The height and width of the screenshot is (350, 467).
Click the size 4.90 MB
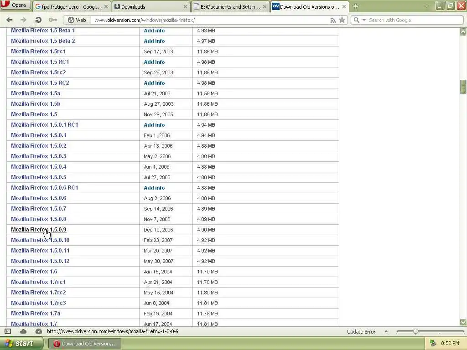point(206,230)
